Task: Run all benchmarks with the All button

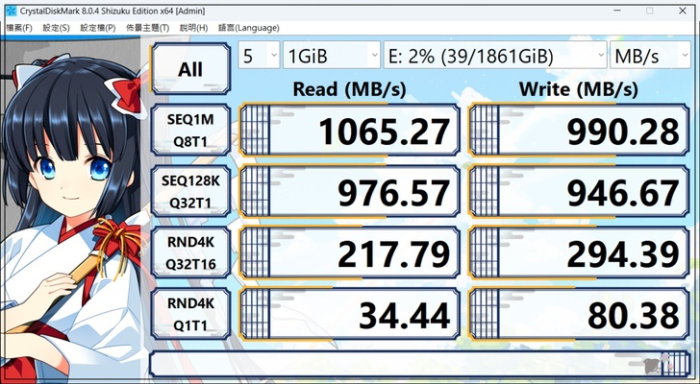Action: tap(190, 69)
